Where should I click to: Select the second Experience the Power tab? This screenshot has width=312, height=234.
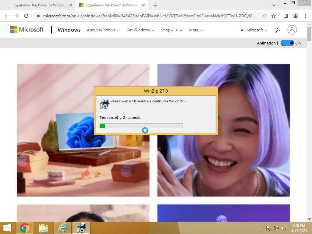click(112, 5)
